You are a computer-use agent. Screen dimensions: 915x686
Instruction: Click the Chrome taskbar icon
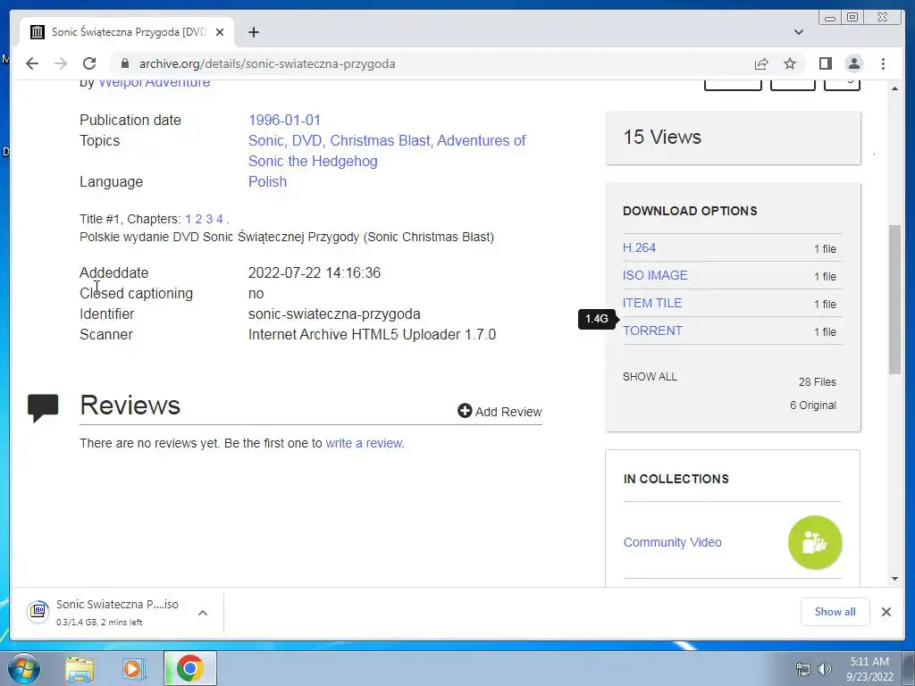click(189, 668)
